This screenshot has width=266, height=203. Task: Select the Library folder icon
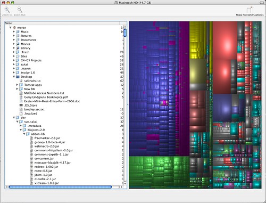(18, 48)
